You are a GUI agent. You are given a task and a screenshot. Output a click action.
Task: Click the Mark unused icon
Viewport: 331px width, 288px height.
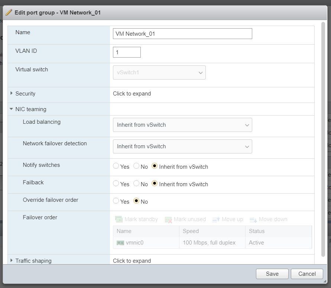coord(168,220)
